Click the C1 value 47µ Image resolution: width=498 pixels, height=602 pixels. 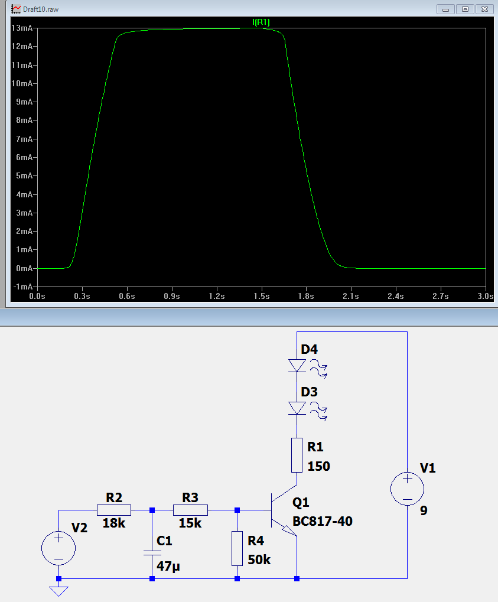tap(168, 567)
